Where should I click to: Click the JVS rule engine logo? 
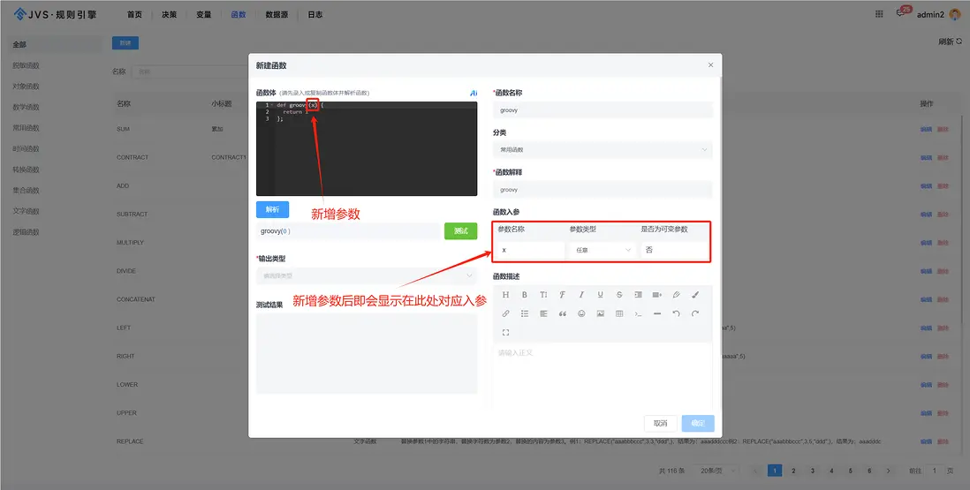[55, 14]
